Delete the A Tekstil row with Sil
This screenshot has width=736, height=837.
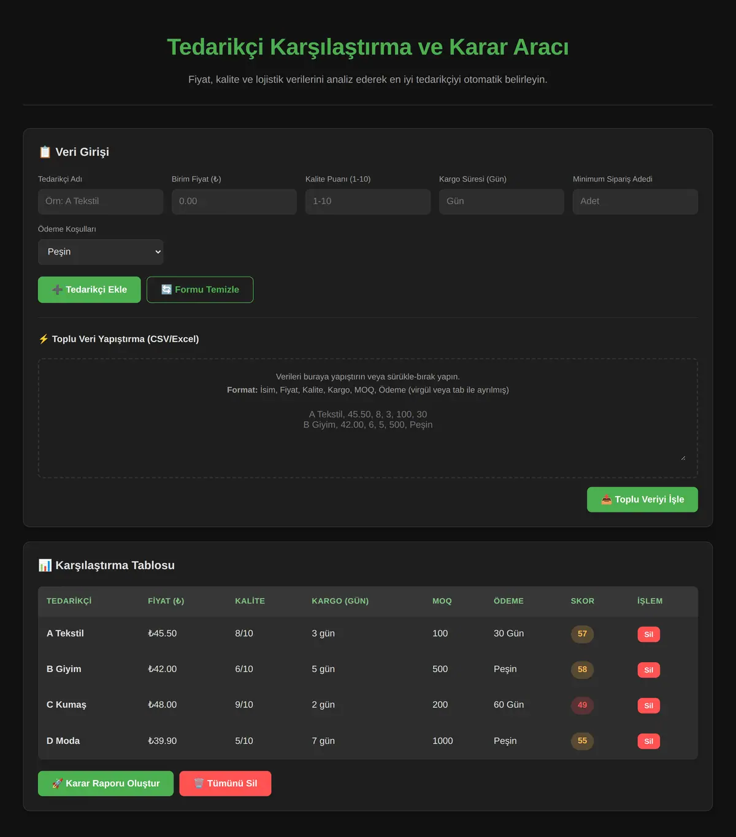[648, 634]
